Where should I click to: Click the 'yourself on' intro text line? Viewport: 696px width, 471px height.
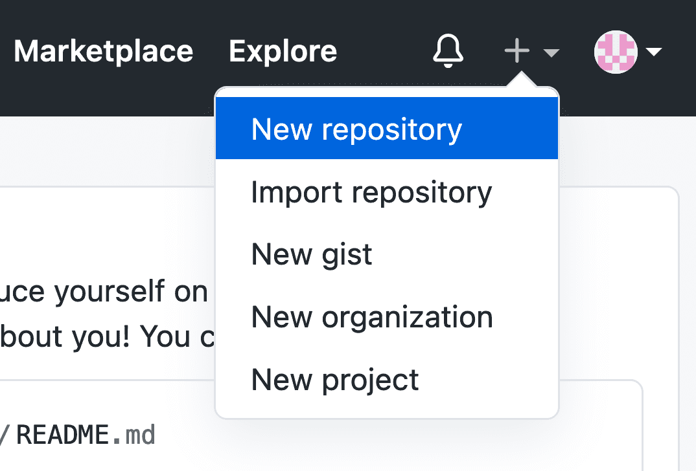coord(104,292)
